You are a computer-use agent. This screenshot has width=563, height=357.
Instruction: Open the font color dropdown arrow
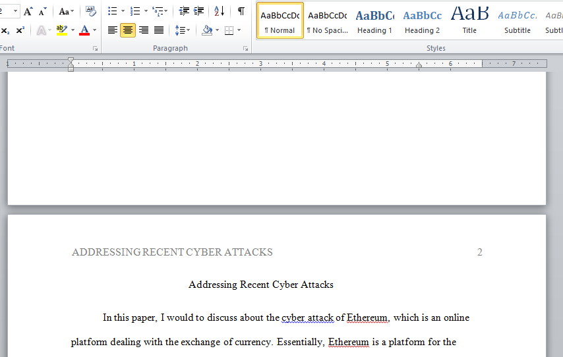click(x=95, y=30)
